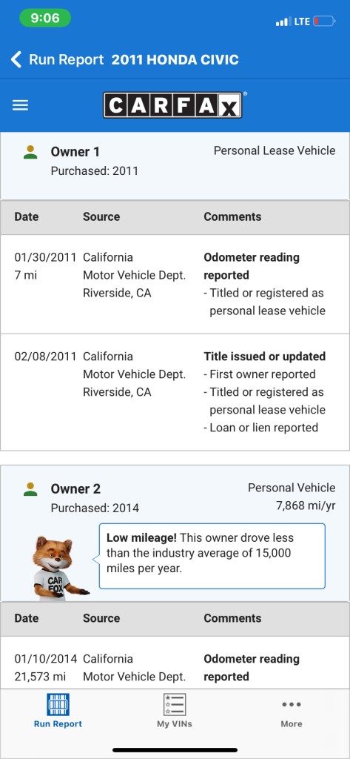
Task: Tap the back chevron arrow
Action: tap(16, 59)
